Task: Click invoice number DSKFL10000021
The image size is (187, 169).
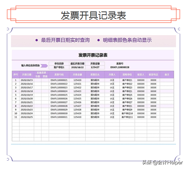Action: coord(59,80)
